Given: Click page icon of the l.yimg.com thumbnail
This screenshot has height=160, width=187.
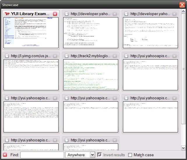Looking at the screenshot, I should [7, 56].
